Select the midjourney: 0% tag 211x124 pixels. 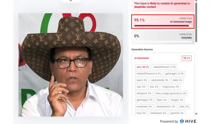tap(171, 87)
